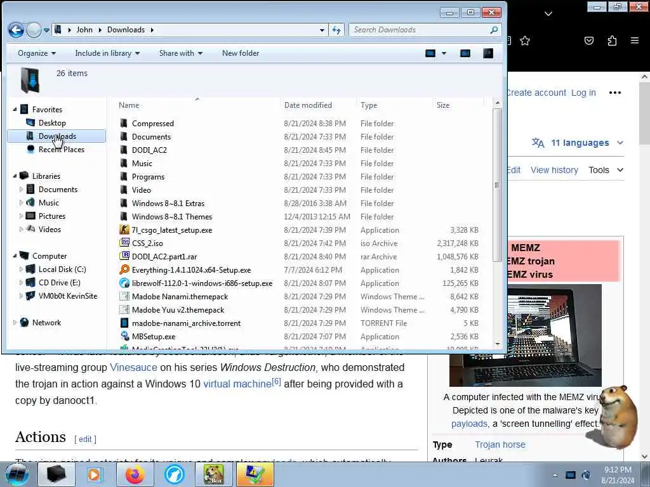Image resolution: width=650 pixels, height=487 pixels.
Task: Open the browser hamburger menu
Action: [634, 41]
